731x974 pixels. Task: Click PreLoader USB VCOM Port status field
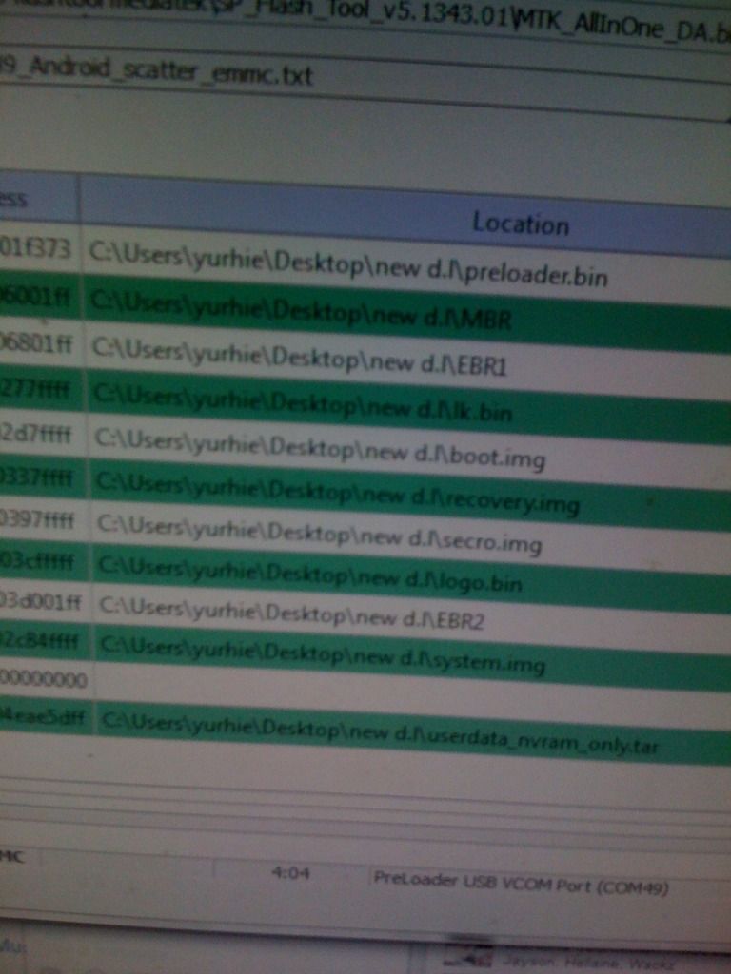click(x=521, y=884)
